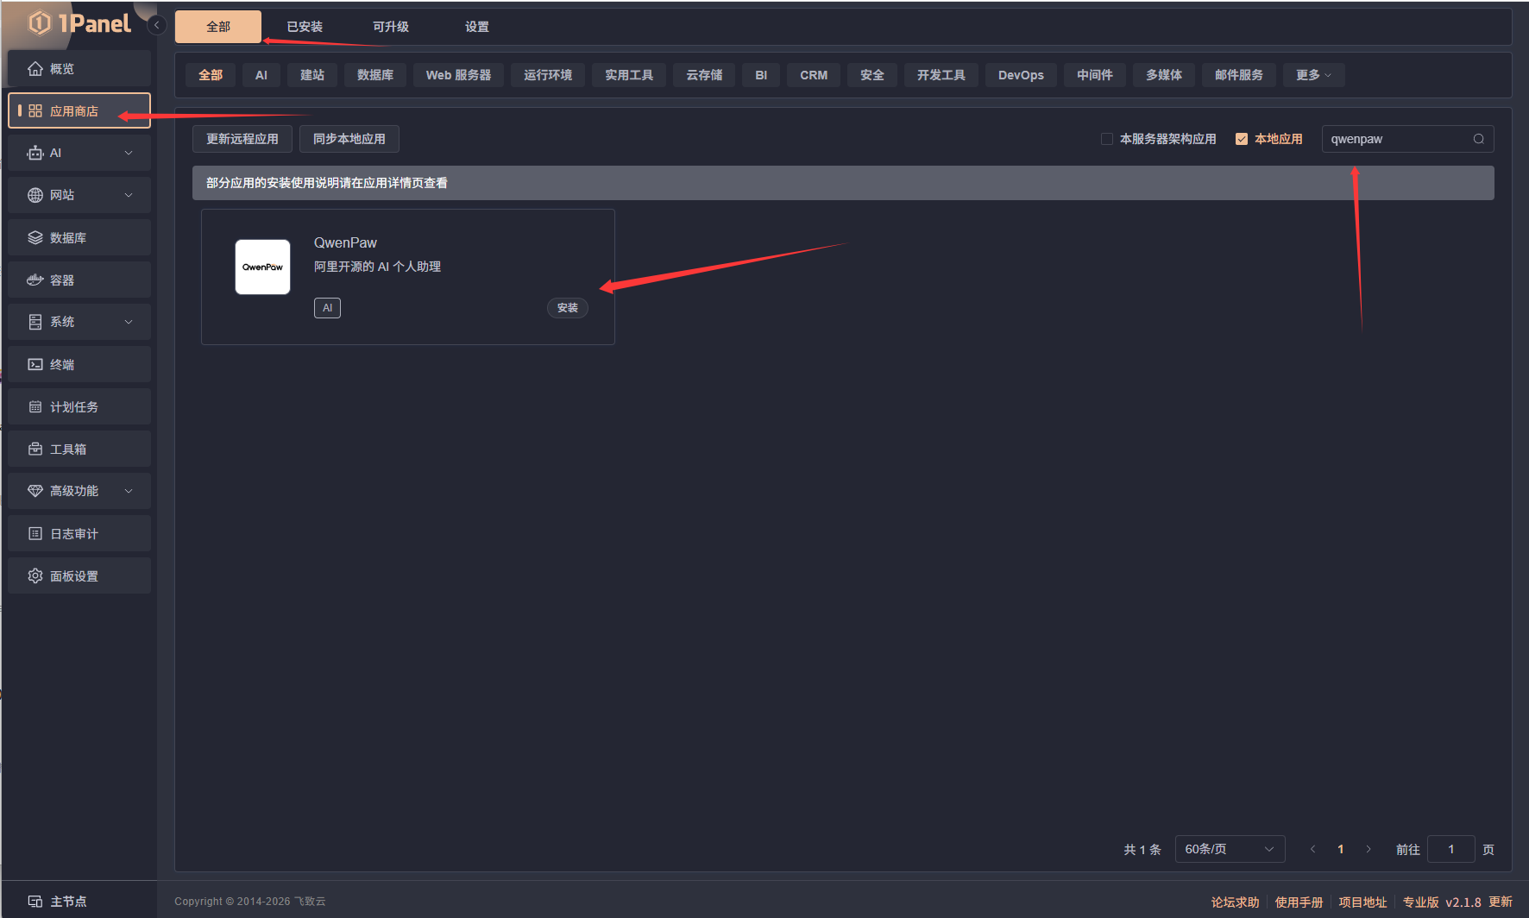Expand the 网站 sidebar submenu
This screenshot has width=1529, height=918.
(129, 196)
